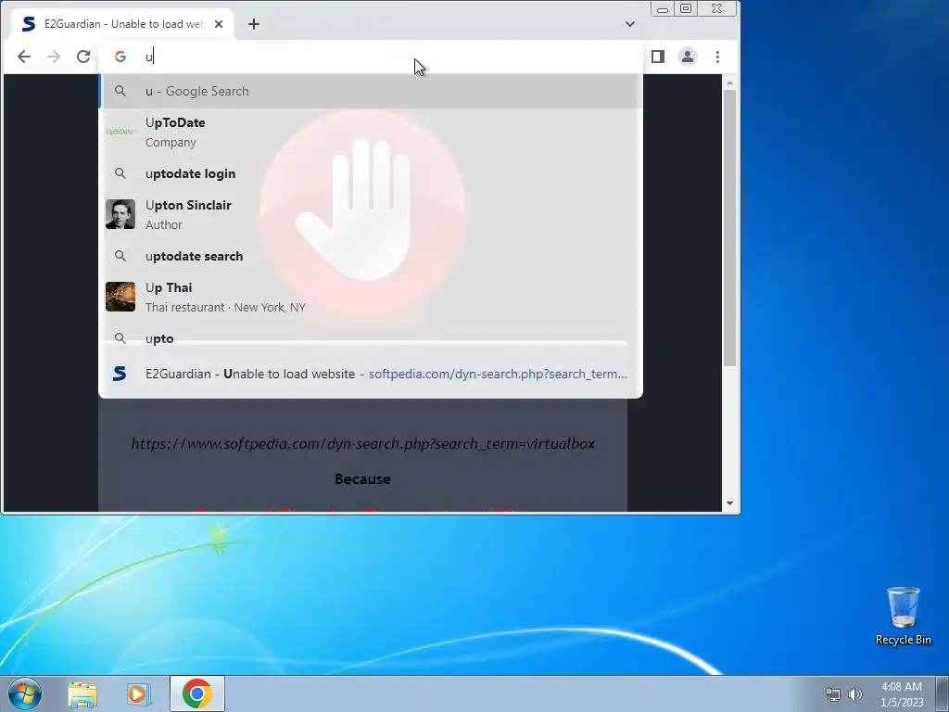
Task: Select the E2Guardian browser tab
Action: (123, 24)
